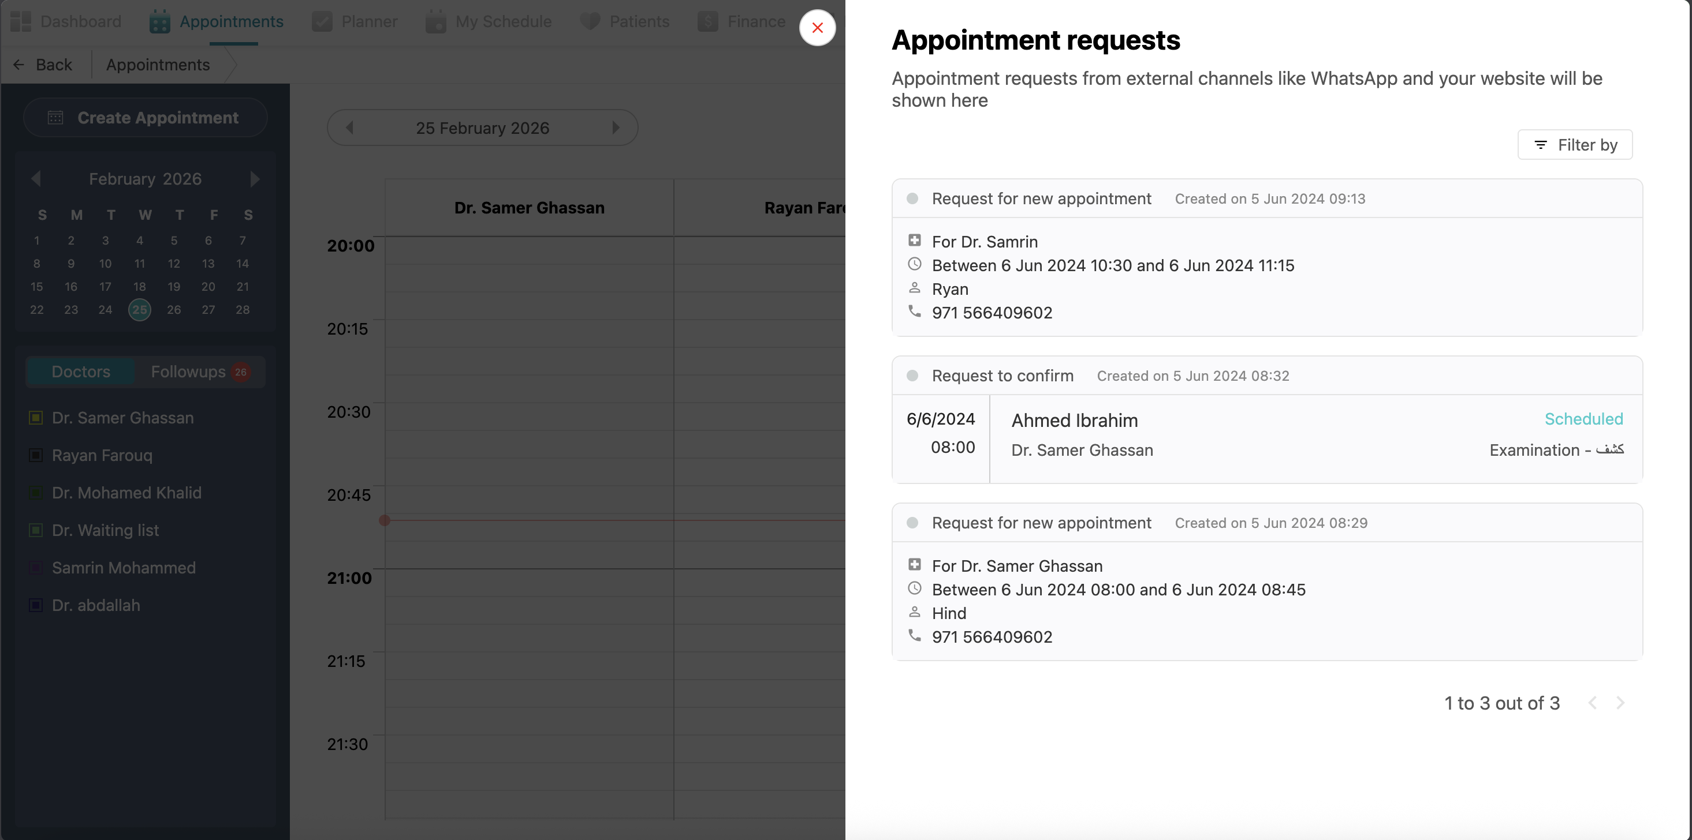Toggle the Dr. abdallah checkbox
The height and width of the screenshot is (840, 1692).
pos(36,605)
